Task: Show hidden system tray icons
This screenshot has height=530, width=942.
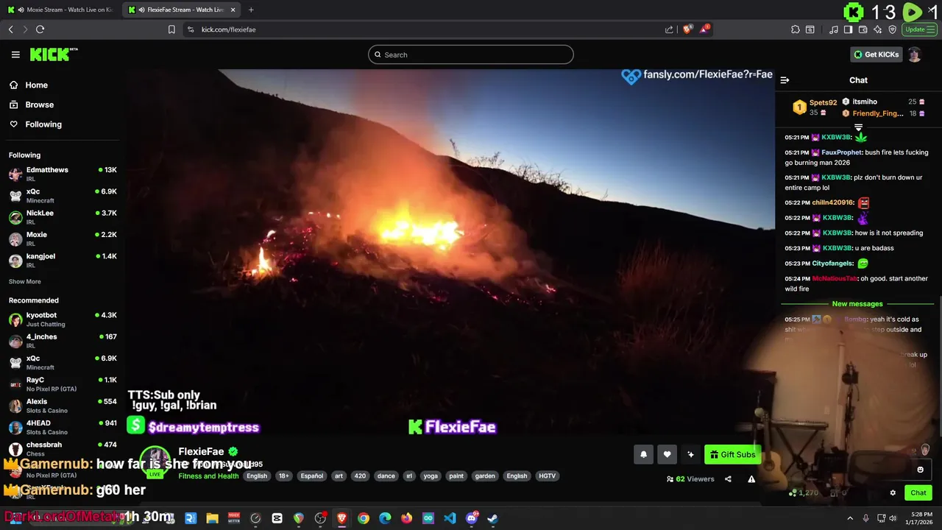Action: 850,518
